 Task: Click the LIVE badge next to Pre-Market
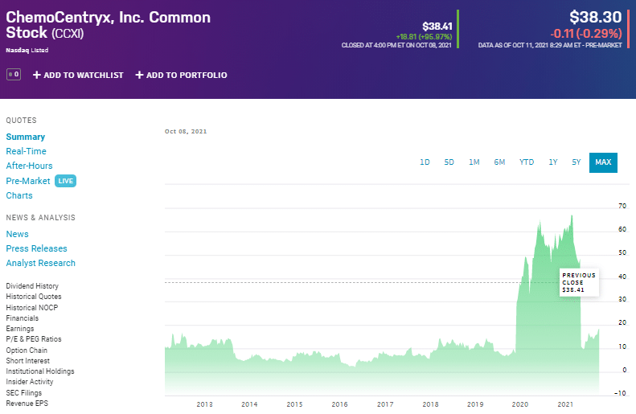[x=65, y=181]
